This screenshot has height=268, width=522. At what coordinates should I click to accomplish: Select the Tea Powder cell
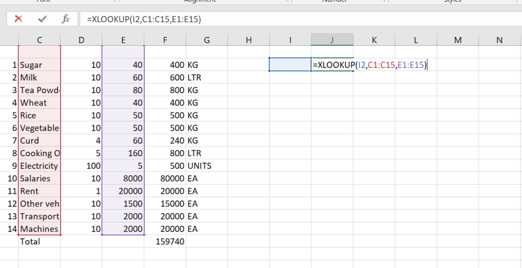[40, 90]
